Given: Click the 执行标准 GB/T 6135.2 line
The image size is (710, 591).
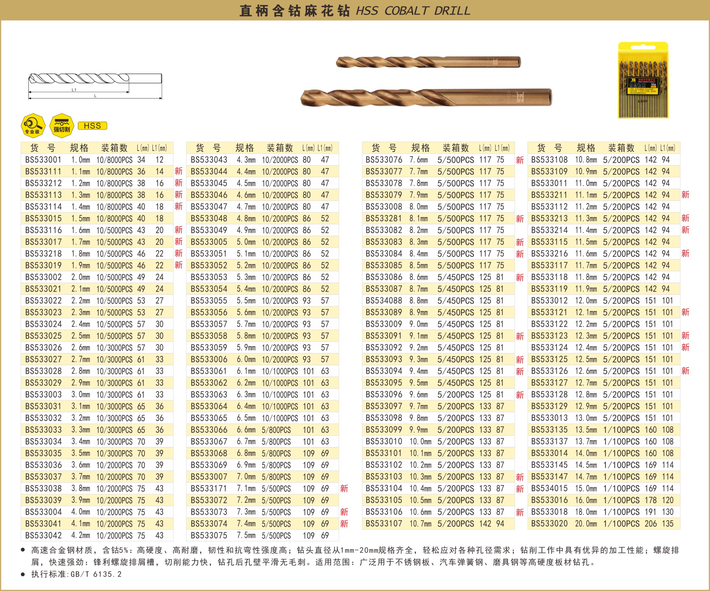Looking at the screenshot, I should [76, 574].
